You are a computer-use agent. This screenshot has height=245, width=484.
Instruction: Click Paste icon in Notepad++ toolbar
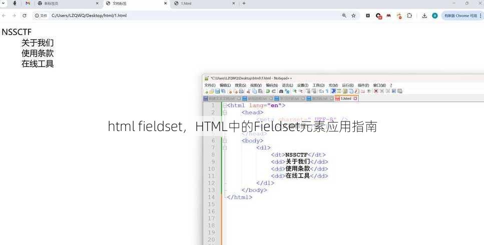click(x=260, y=91)
